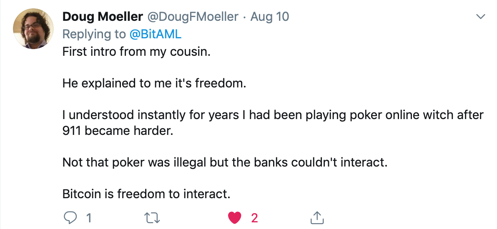The width and height of the screenshot is (497, 229).
Task: Click 'Not that poker was illegal' sentence
Action: [225, 162]
